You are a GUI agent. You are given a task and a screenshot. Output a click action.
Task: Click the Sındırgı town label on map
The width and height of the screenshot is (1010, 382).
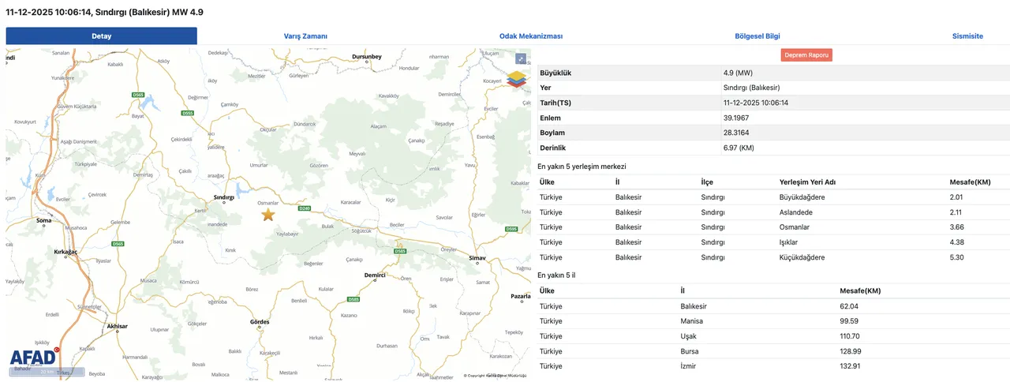coord(226,198)
